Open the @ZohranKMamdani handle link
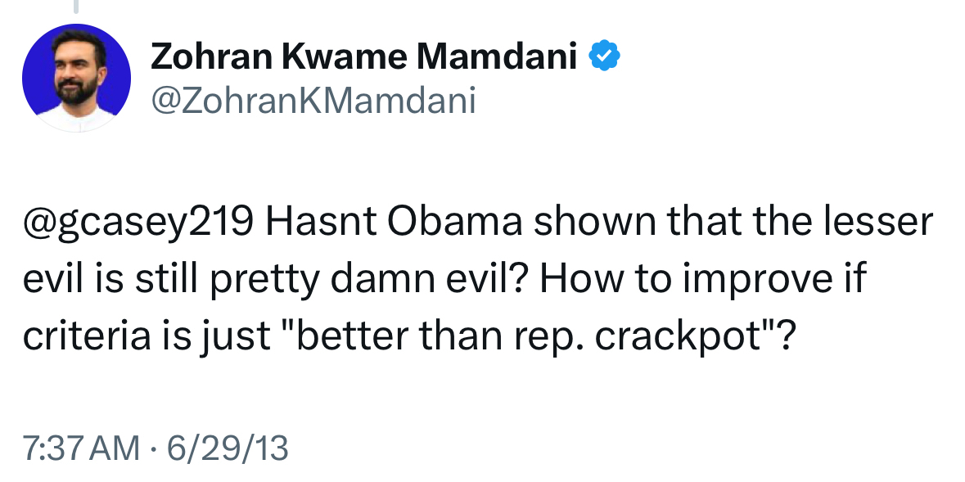This screenshot has width=965, height=482. (313, 101)
